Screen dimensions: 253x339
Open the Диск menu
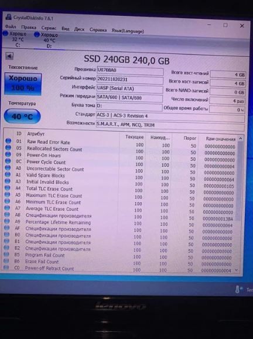(x=79, y=29)
